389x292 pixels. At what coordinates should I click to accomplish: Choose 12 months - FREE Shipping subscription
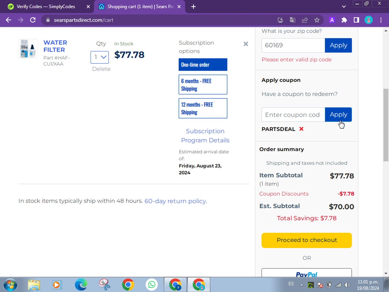click(203, 108)
